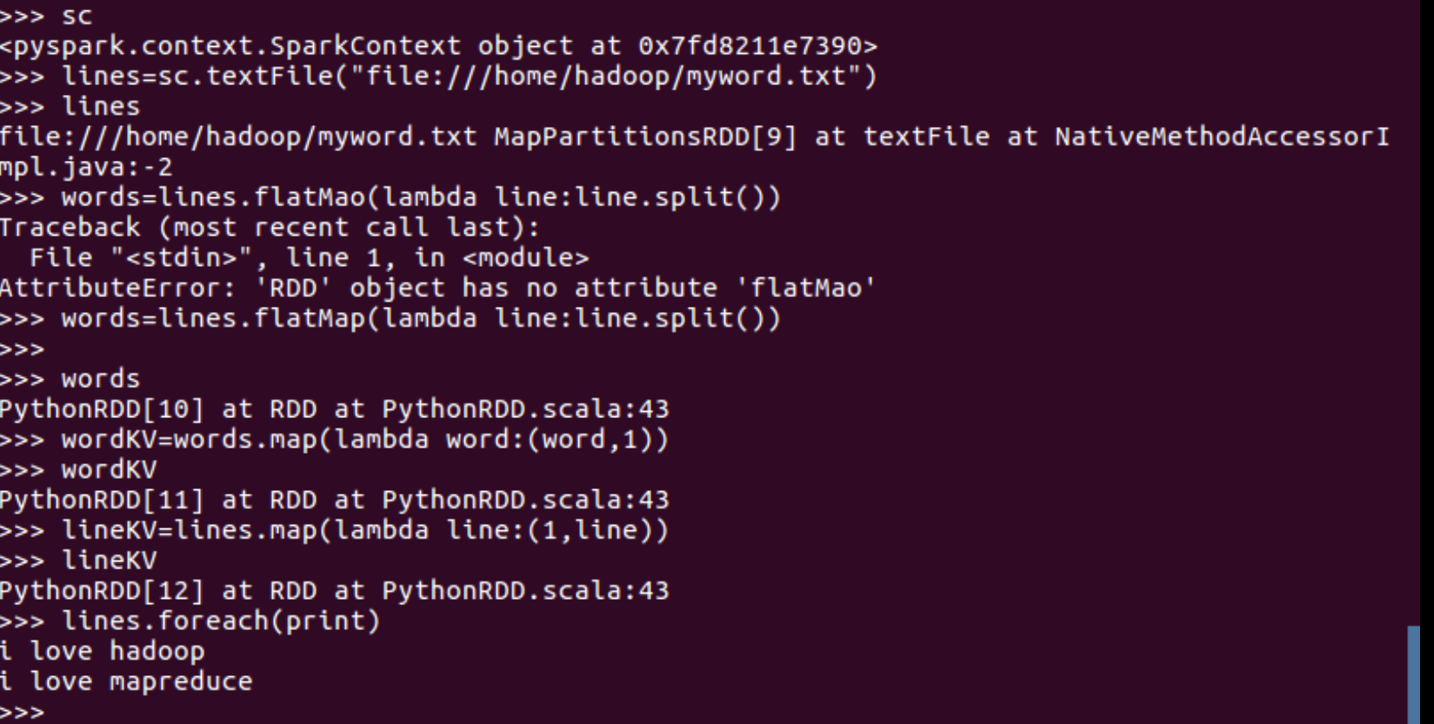Click the 'i love hadoop' output line
1434x724 pixels.
[x=103, y=651]
